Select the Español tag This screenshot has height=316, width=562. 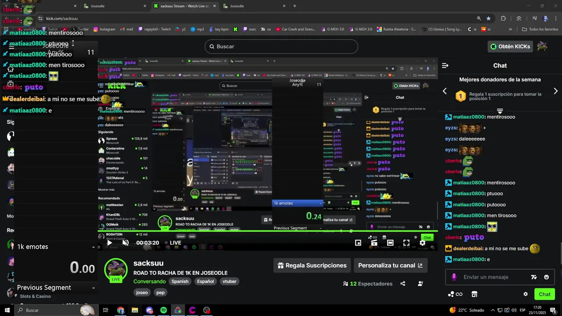pos(205,281)
